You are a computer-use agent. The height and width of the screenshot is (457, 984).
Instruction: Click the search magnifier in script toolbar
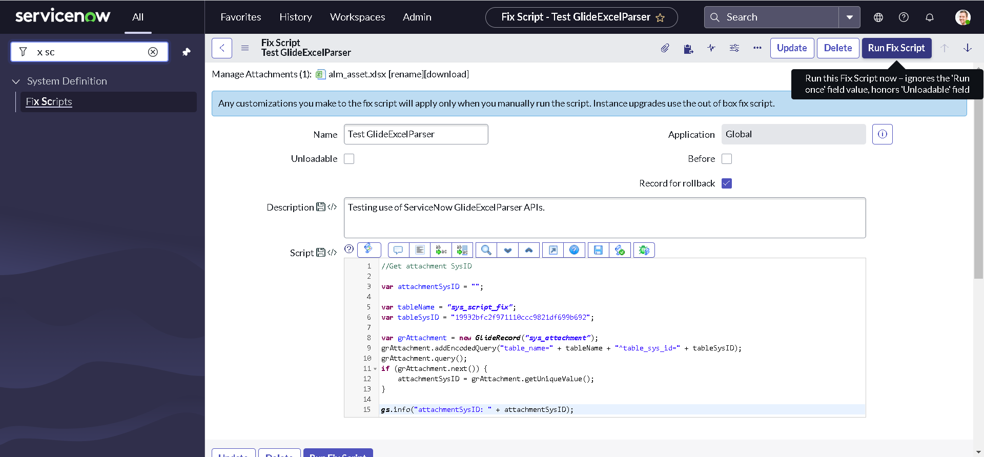point(486,250)
